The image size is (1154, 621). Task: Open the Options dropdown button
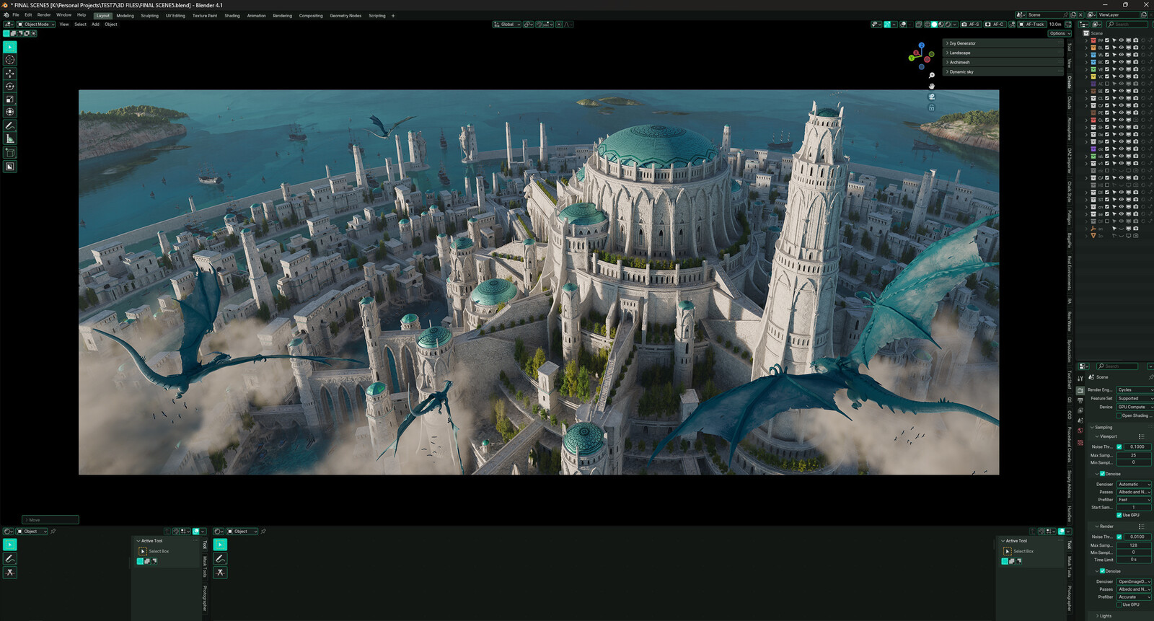coord(1059,33)
